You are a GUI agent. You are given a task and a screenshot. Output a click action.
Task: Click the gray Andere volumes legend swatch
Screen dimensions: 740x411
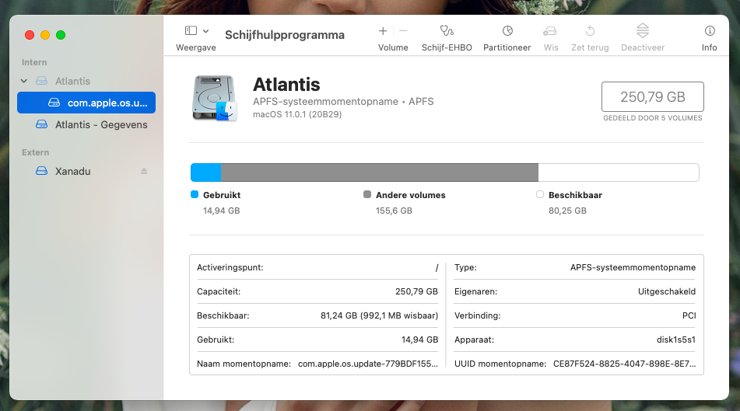[367, 194]
